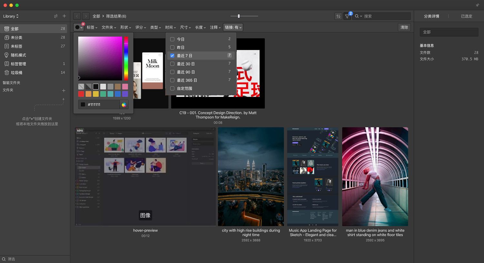This screenshot has height=263, width=484.
Task: Click the 未标签 bookmark icon
Action: tap(6, 46)
